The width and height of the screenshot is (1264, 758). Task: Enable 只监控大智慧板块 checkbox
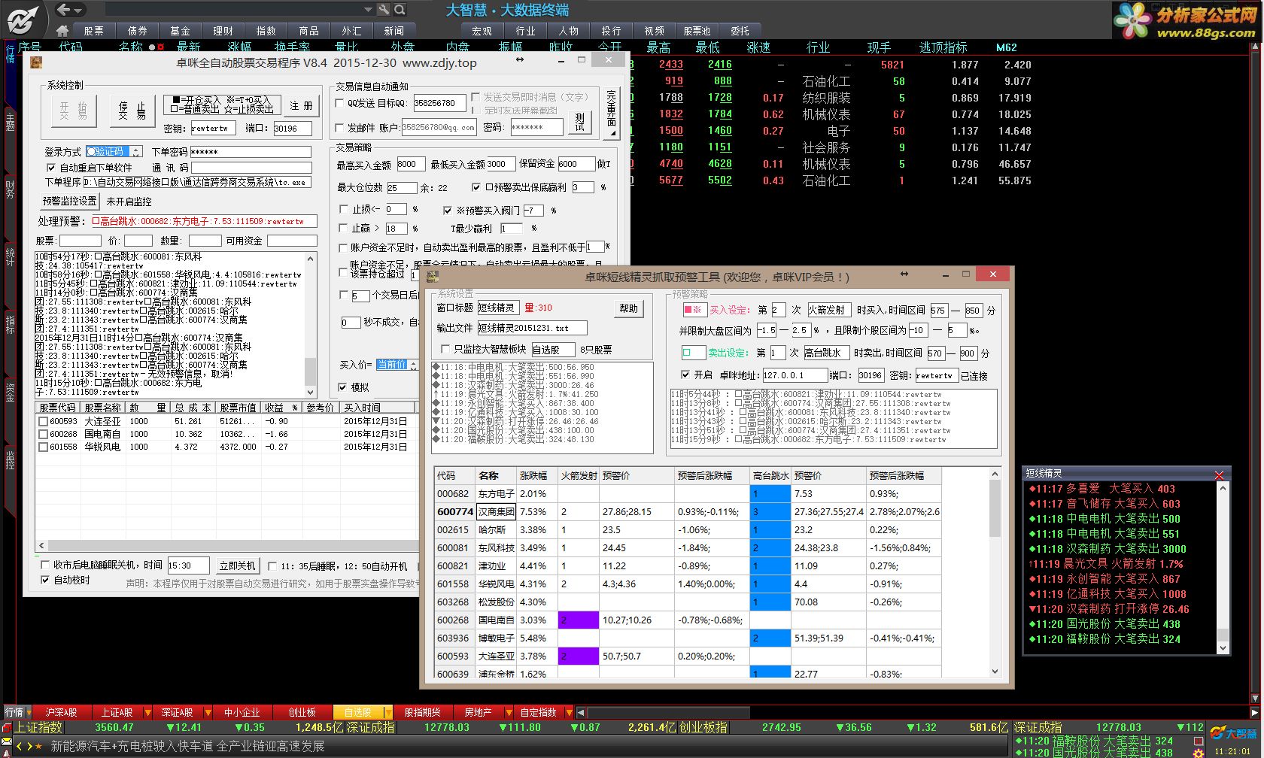click(445, 349)
